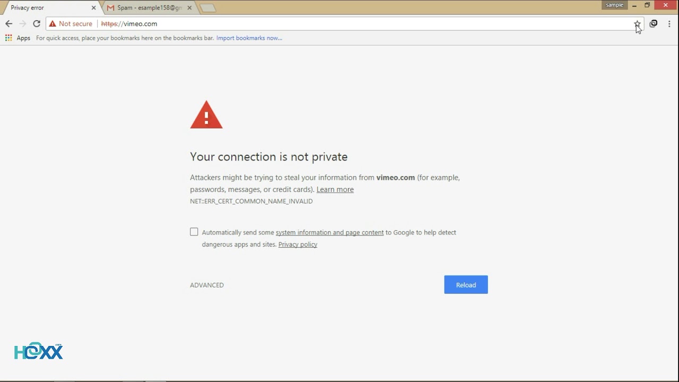Expand the ADVANCED options

point(207,285)
